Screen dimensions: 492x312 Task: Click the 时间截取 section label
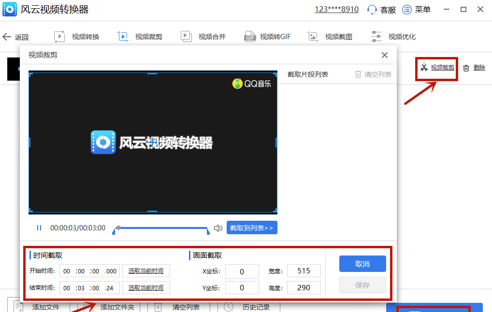48,255
